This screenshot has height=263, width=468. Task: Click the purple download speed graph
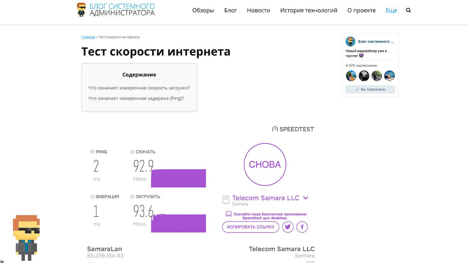click(x=178, y=178)
